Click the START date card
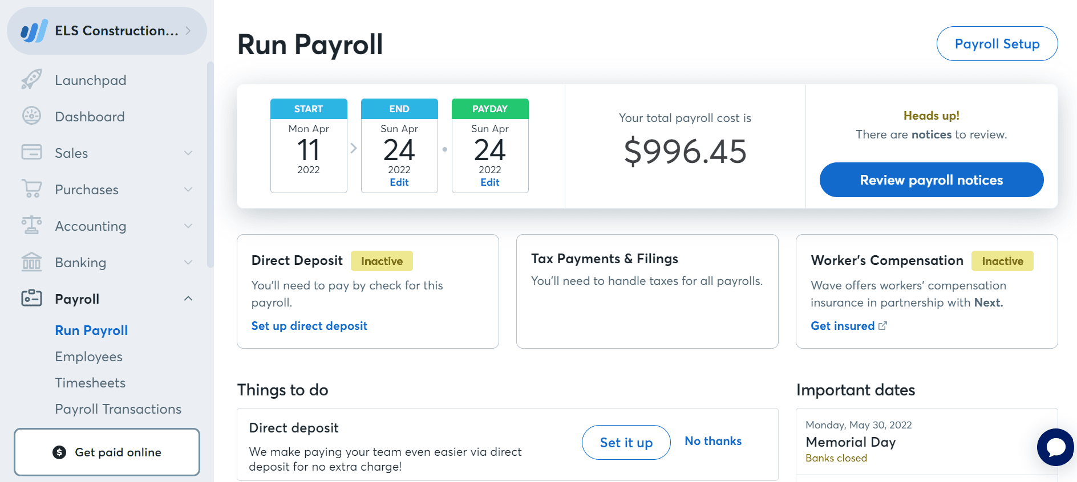Screen dimensions: 1077x482 pyautogui.click(x=309, y=146)
